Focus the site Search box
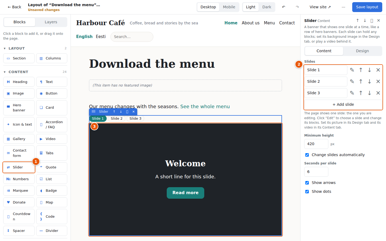This screenshot has height=241, width=386. [x=132, y=37]
